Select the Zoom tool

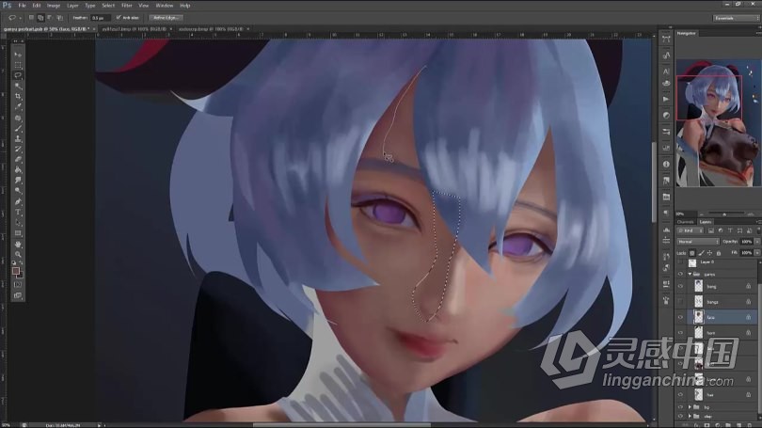click(18, 254)
